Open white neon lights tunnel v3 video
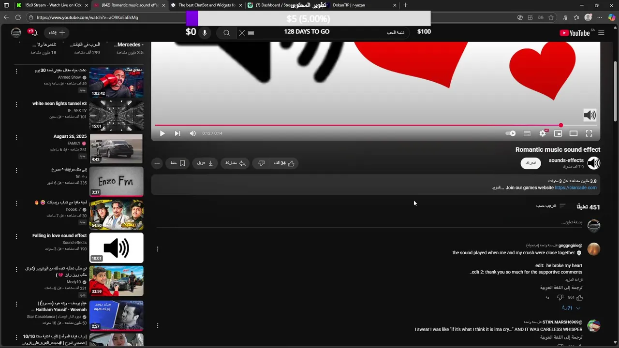This screenshot has height=348, width=619. [x=117, y=115]
